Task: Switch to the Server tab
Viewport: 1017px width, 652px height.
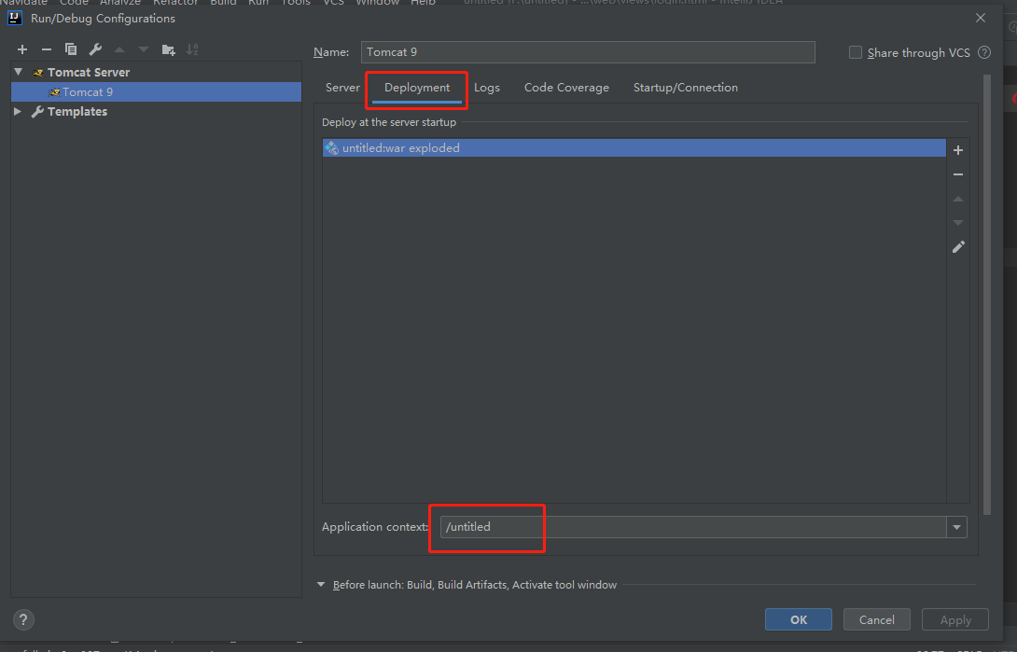Action: (x=342, y=88)
